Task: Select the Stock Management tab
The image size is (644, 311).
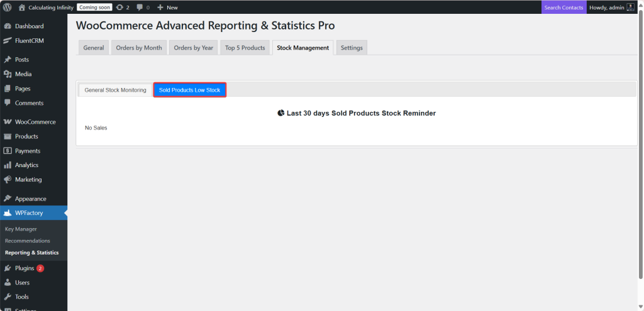Action: point(303,48)
